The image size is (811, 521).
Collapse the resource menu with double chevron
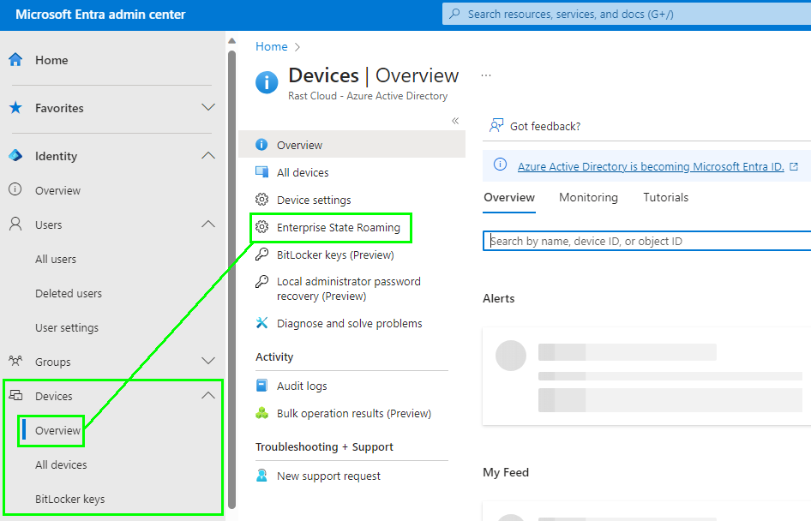click(x=455, y=121)
